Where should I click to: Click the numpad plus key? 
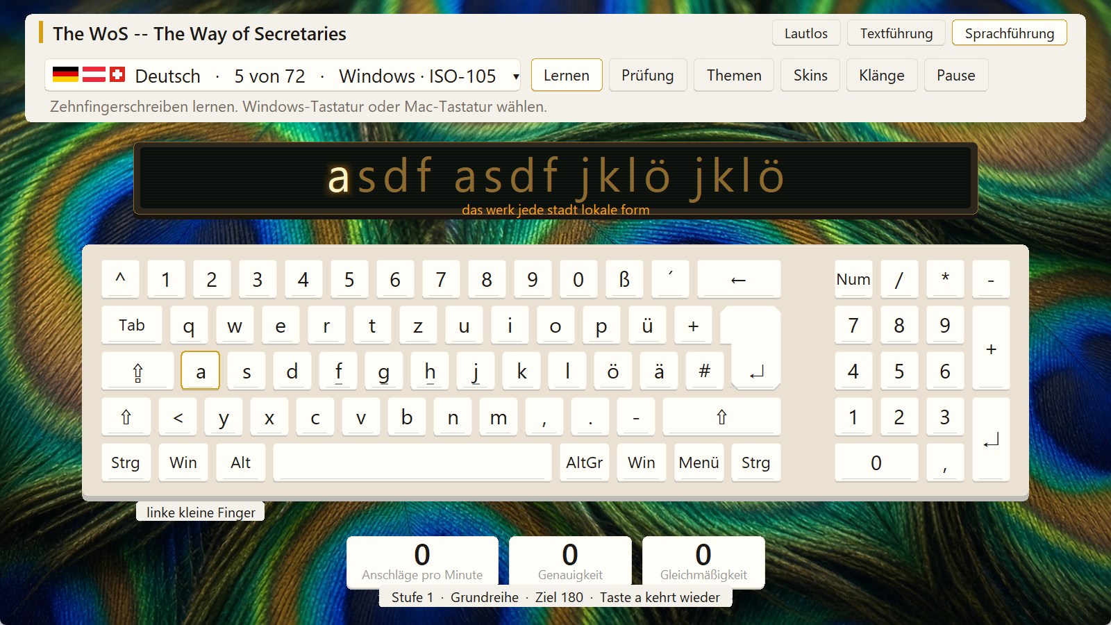[991, 349]
